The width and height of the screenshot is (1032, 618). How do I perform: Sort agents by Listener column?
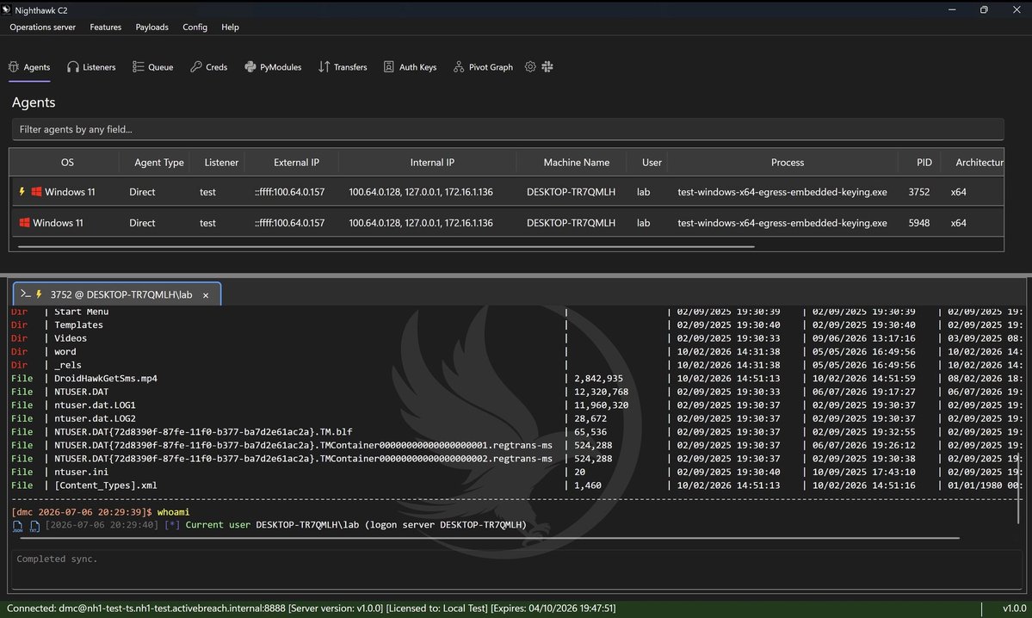click(x=221, y=162)
